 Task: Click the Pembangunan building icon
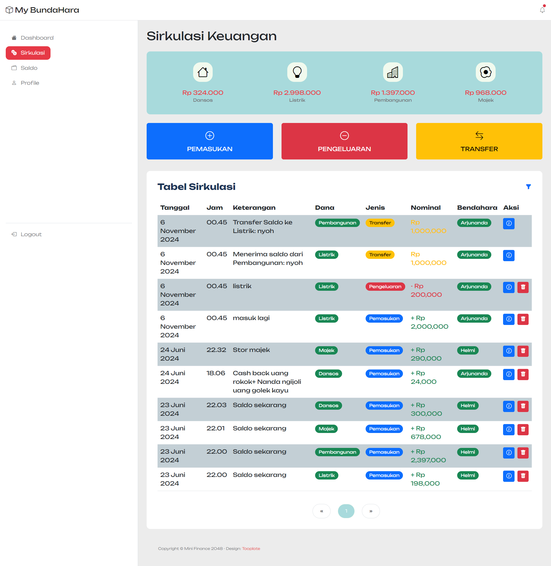click(393, 72)
